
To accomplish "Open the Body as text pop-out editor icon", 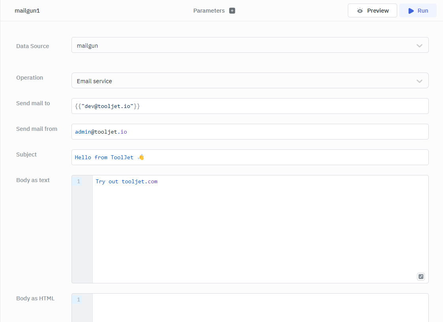I will pyautogui.click(x=421, y=277).
